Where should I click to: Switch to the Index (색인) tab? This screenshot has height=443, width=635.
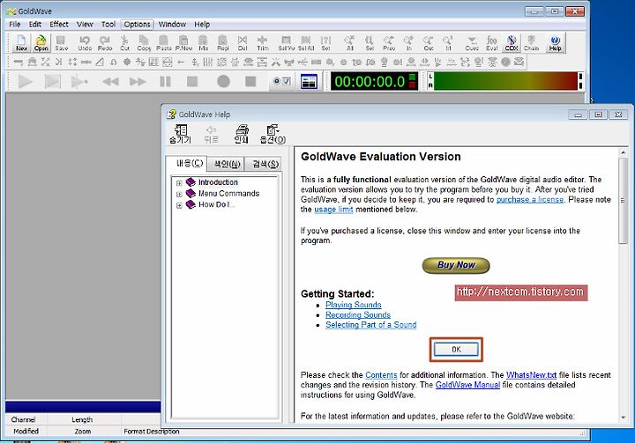tap(227, 164)
